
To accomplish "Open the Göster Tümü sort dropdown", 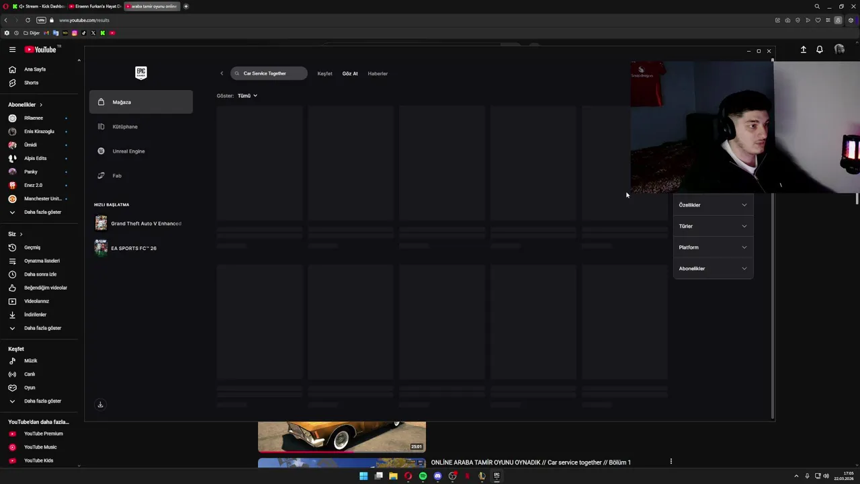I will click(x=247, y=95).
